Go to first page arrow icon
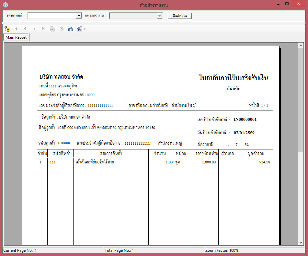The height and width of the screenshot is (256, 308). [x=16, y=29]
